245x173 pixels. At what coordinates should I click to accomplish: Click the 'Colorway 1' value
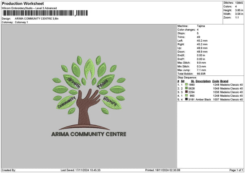[21, 22]
